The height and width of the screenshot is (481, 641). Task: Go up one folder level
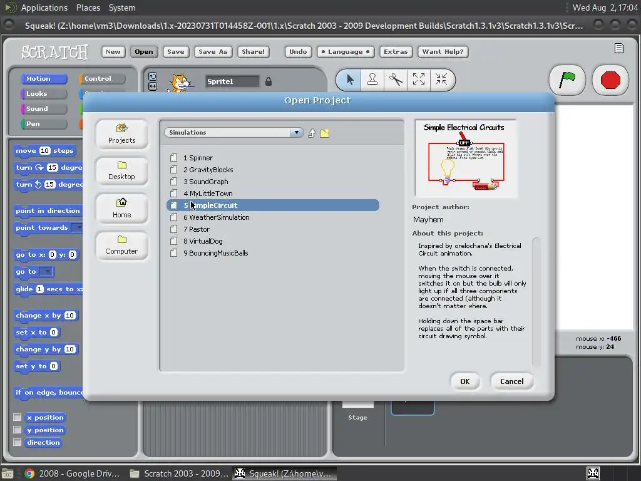[312, 133]
